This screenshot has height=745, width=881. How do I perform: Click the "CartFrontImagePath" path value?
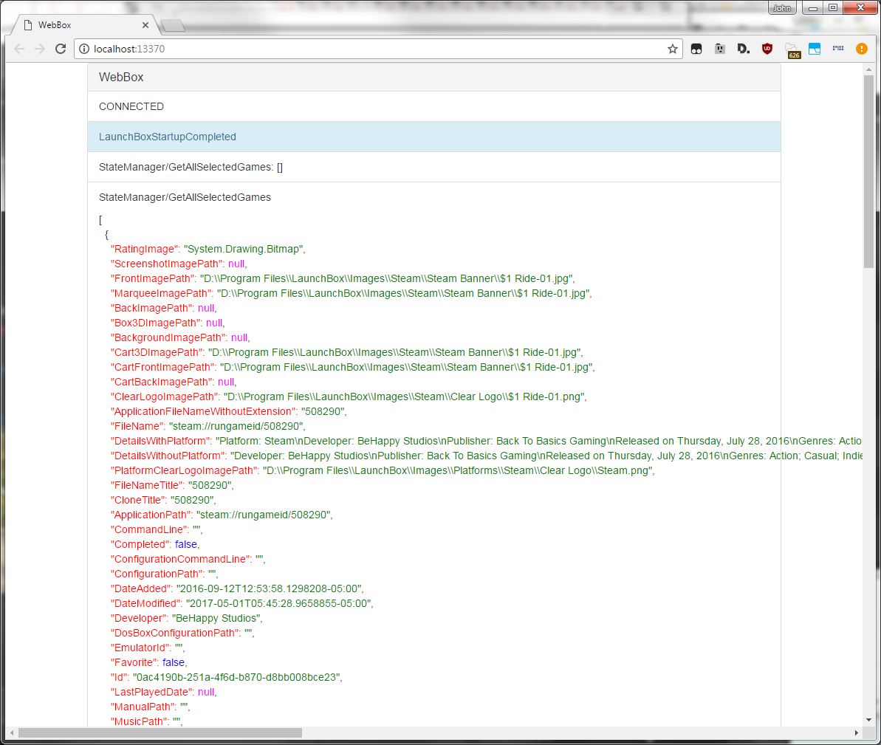[x=405, y=367]
